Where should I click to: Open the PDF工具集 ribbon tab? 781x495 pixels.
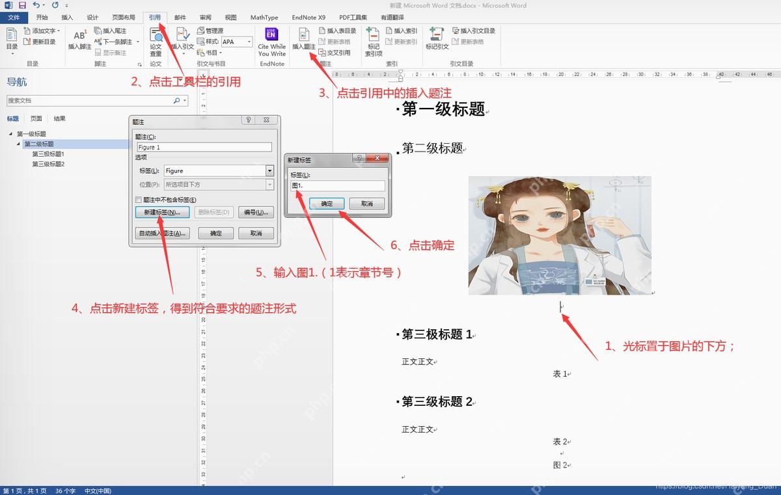[x=352, y=18]
